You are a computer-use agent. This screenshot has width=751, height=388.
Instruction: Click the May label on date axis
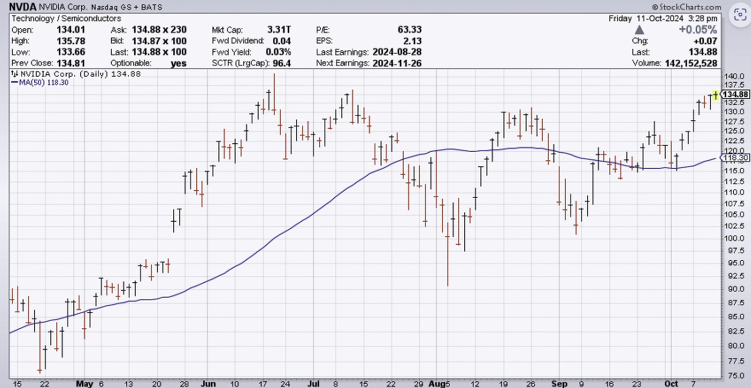click(x=84, y=384)
